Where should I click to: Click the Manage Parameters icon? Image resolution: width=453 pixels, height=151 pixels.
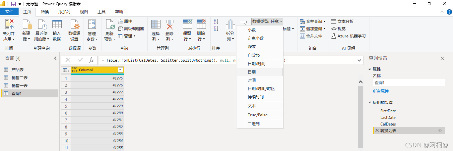point(92,25)
